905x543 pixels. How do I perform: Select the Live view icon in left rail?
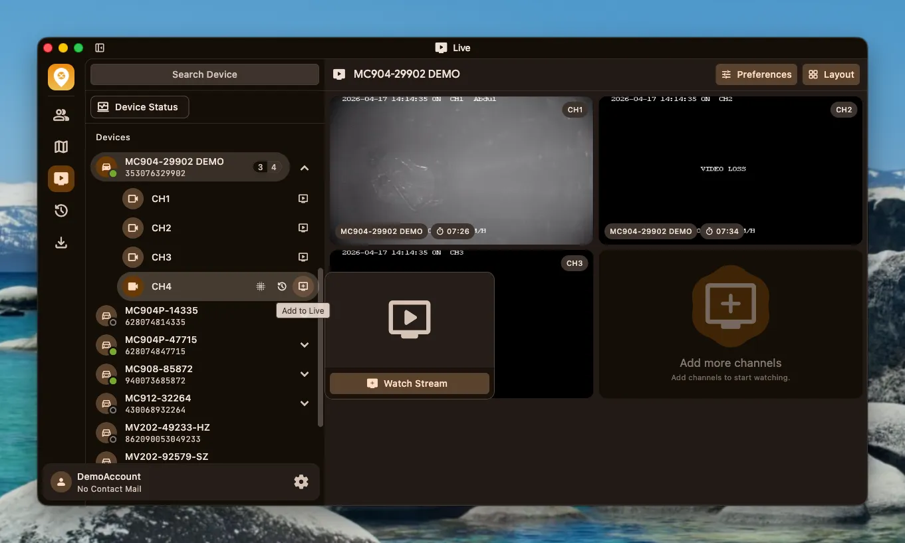(61, 179)
